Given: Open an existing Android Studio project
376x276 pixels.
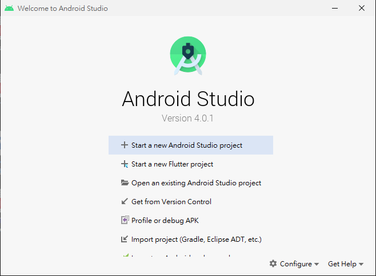Looking at the screenshot, I should 191,182.
